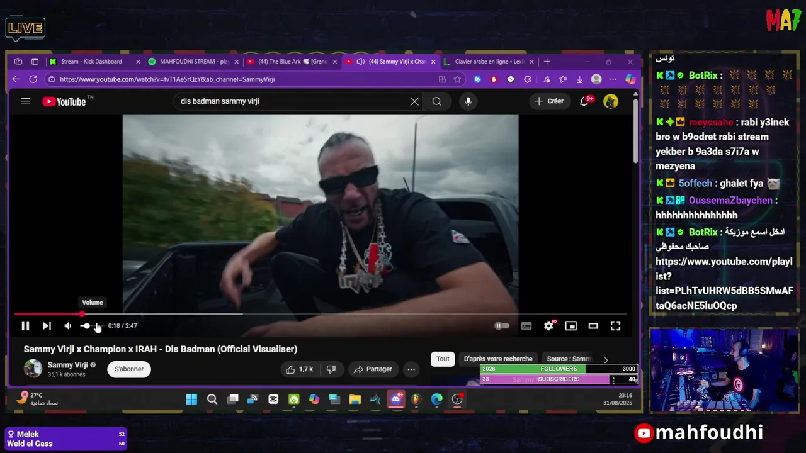Open Edge Copilot icon in toolbar
This screenshot has height=453, width=806.
click(x=630, y=79)
